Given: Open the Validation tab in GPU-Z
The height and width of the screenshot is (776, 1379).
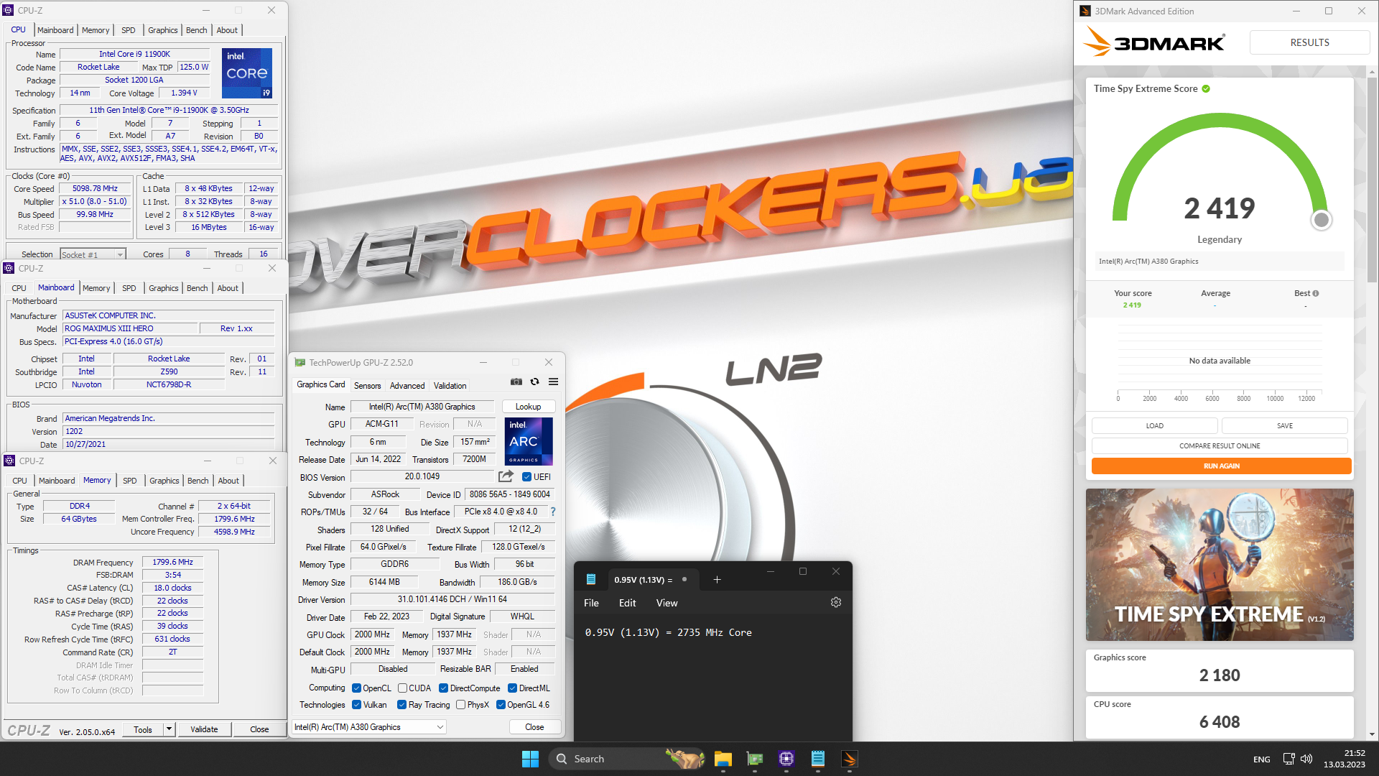Looking at the screenshot, I should (x=450, y=386).
